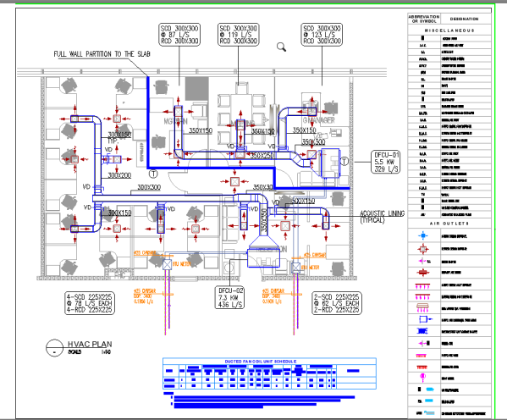Click the FULL WALL PARTITION TO THE SLAB note

tap(102, 54)
